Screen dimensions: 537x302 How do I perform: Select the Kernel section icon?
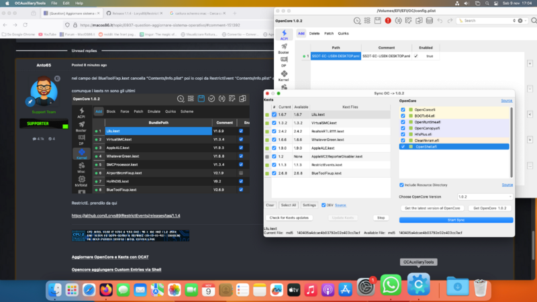point(283,76)
